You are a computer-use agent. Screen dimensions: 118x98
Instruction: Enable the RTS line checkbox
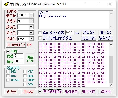pos(8,76)
